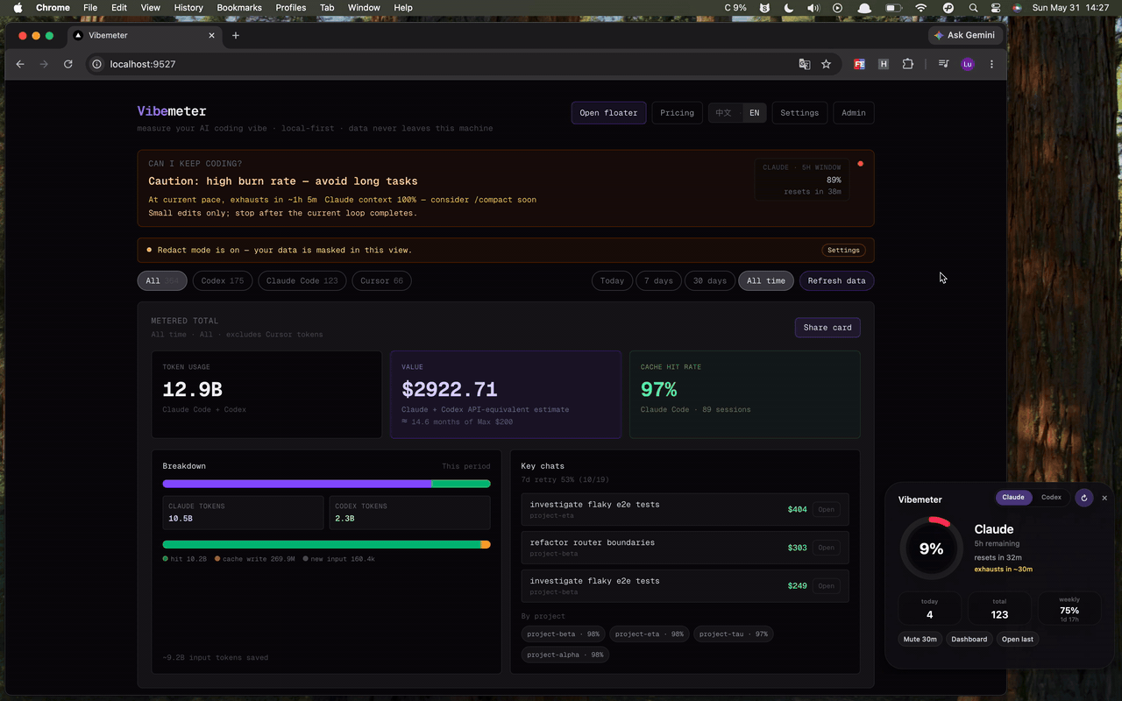Click the refresh icon in the Vibemeter floater
This screenshot has height=701, width=1122.
(x=1083, y=498)
